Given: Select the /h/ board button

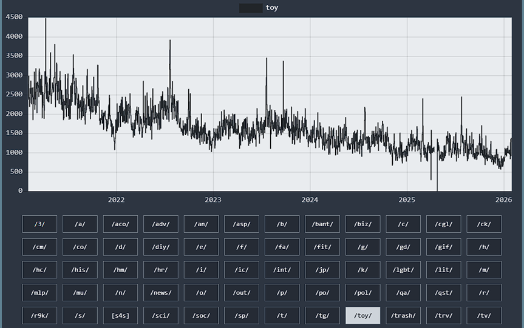Looking at the screenshot, I should [484, 247].
